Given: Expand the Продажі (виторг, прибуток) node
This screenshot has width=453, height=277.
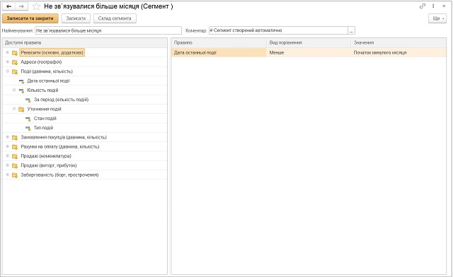Looking at the screenshot, I should point(8,165).
